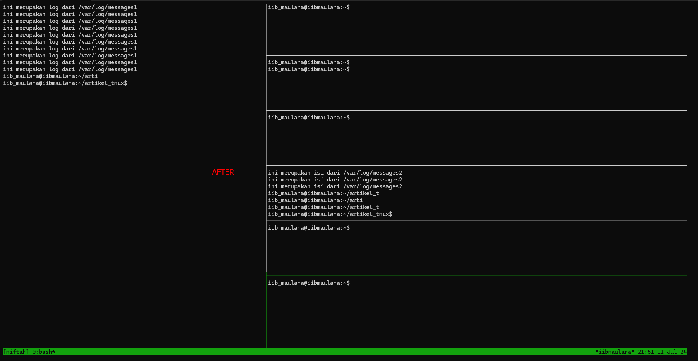Image resolution: width=698 pixels, height=361 pixels.
Task: Click the right pane's ~/artikel_tmux$ prompt
Action: 330,214
